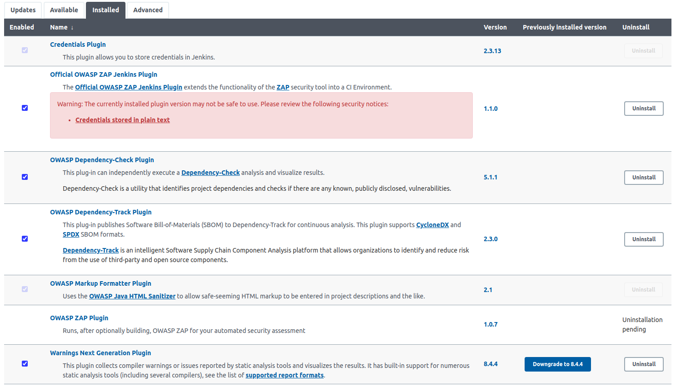Open OWASP Markup Formatter Plugin title link

[x=100, y=283]
